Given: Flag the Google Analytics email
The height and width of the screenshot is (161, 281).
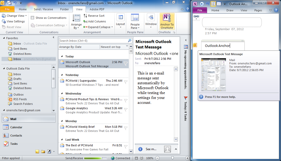Looking at the screenshot, I should (126, 109).
